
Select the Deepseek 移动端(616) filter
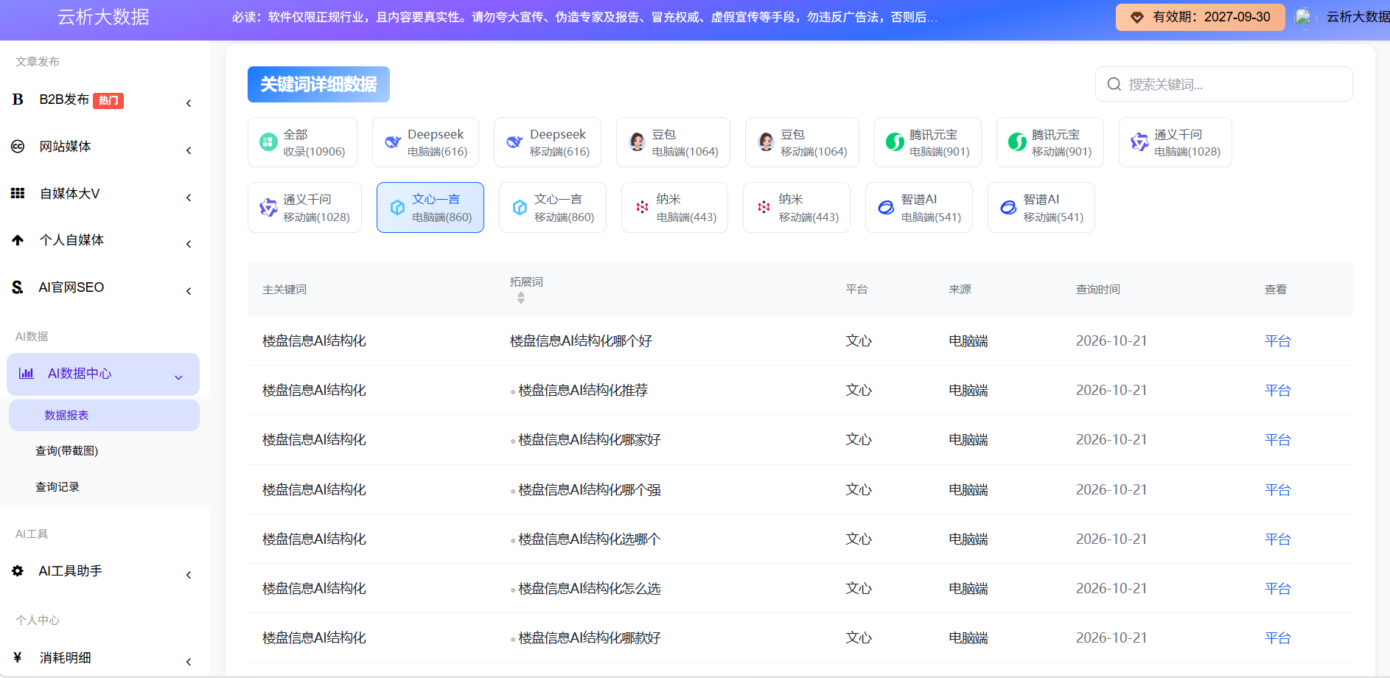[548, 142]
